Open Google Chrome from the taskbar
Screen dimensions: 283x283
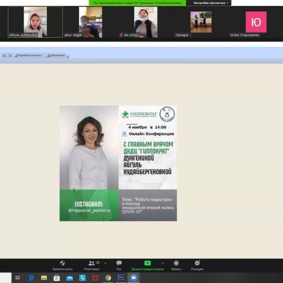click(x=108, y=278)
